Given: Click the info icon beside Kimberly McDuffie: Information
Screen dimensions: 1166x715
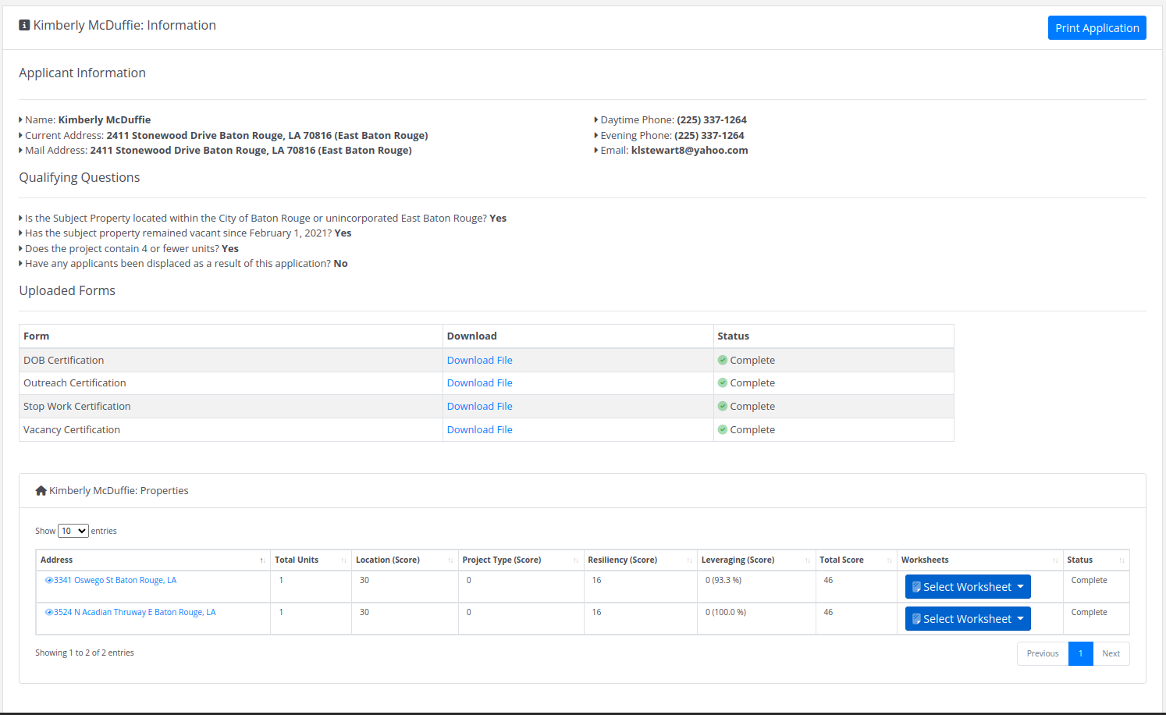Looking at the screenshot, I should (x=24, y=26).
